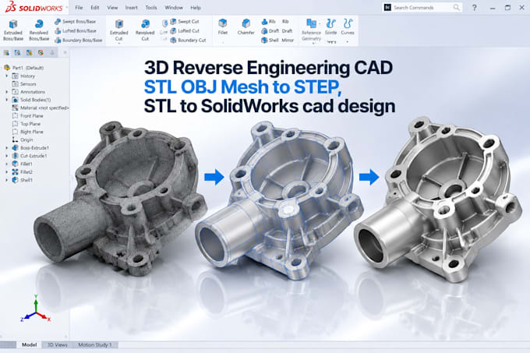Select the Shell1 feature
Viewport: 530px width, 353px height.
point(23,180)
